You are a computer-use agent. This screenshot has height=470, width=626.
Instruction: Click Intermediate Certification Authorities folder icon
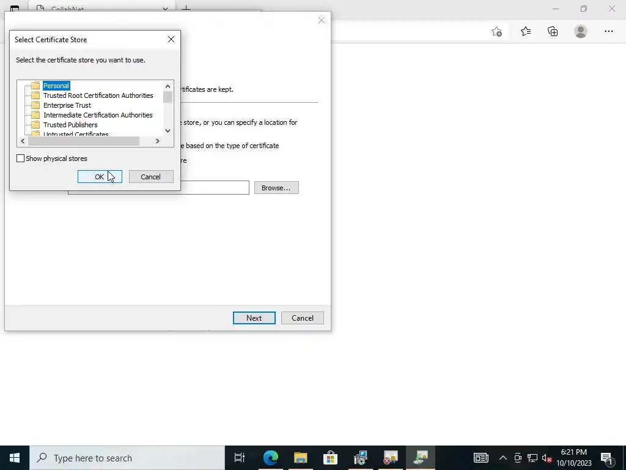(35, 115)
